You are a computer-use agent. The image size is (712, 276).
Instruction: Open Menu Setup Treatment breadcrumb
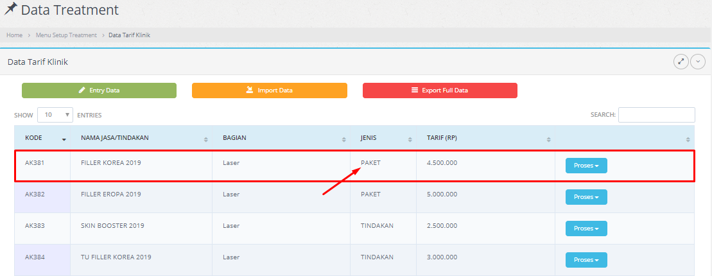[x=66, y=35]
